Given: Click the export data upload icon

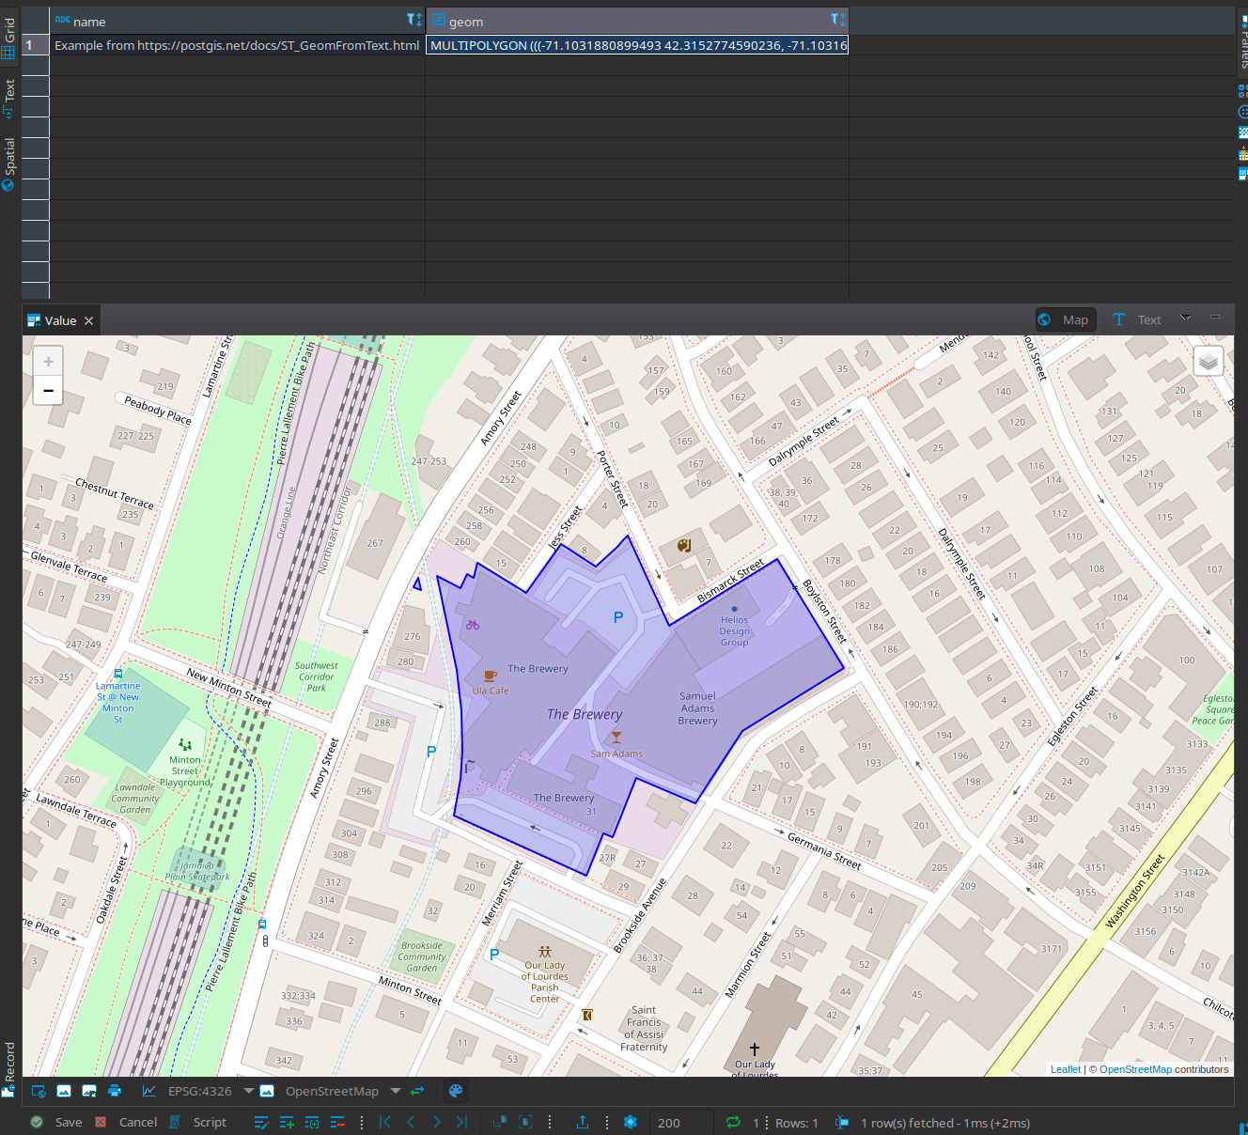Looking at the screenshot, I should 583,1122.
